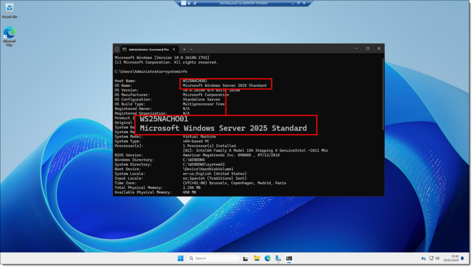This screenshot has width=473, height=268.
Task: Open the Windows Start menu
Action: point(181,259)
